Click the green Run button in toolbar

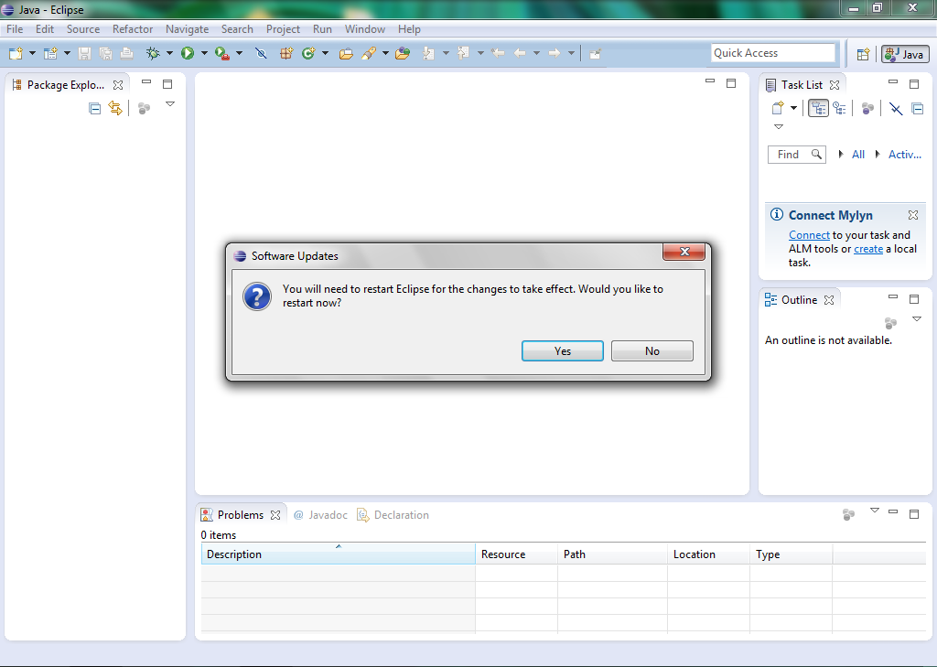tap(187, 54)
